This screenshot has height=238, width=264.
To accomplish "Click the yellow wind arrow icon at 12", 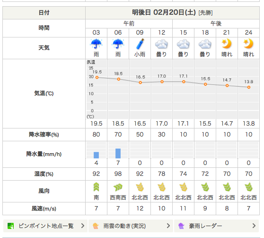I will [x=161, y=187].
